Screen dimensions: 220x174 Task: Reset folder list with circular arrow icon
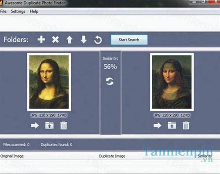pos(98,40)
